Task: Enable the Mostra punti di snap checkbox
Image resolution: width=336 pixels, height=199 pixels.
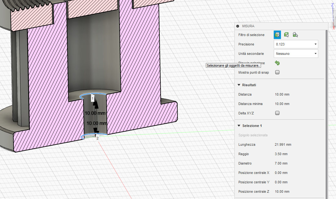Action: [277, 72]
